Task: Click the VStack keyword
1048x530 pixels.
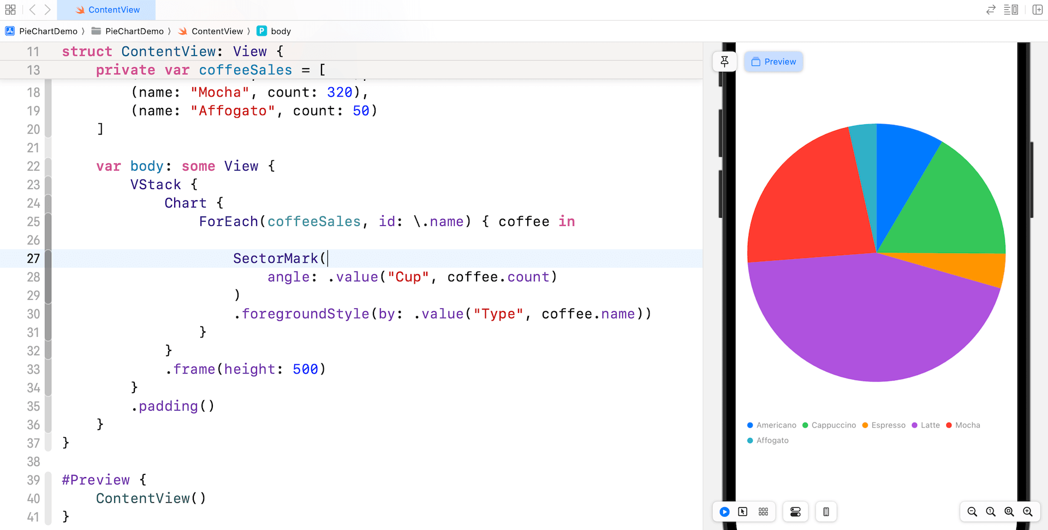Action: [156, 185]
